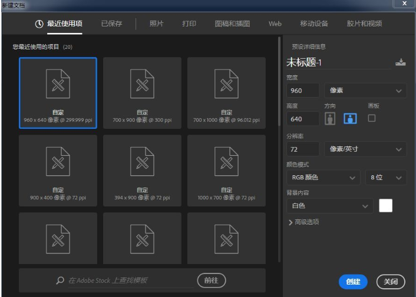Click the 宽度 width input field

303,91
